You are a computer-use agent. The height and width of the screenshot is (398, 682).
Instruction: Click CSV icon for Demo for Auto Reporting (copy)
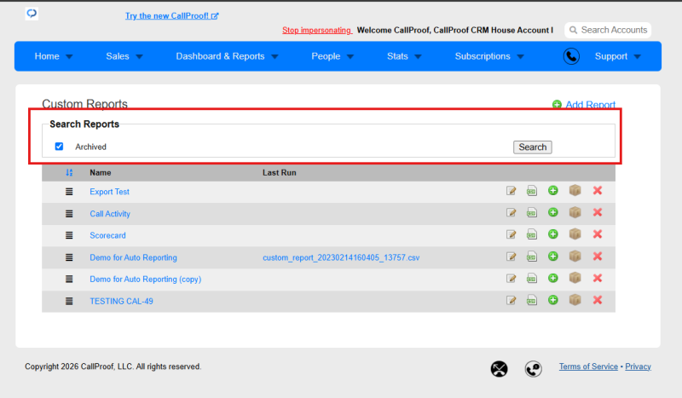531,279
